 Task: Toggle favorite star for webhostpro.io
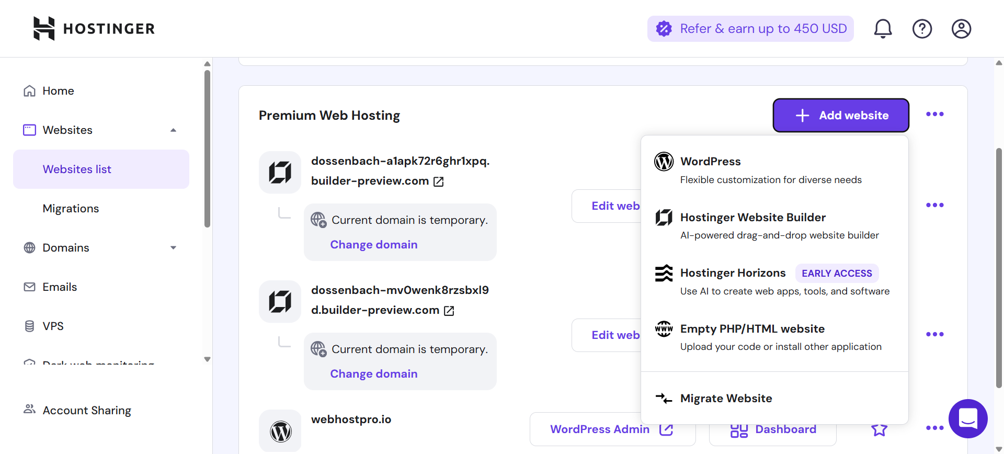click(x=880, y=429)
